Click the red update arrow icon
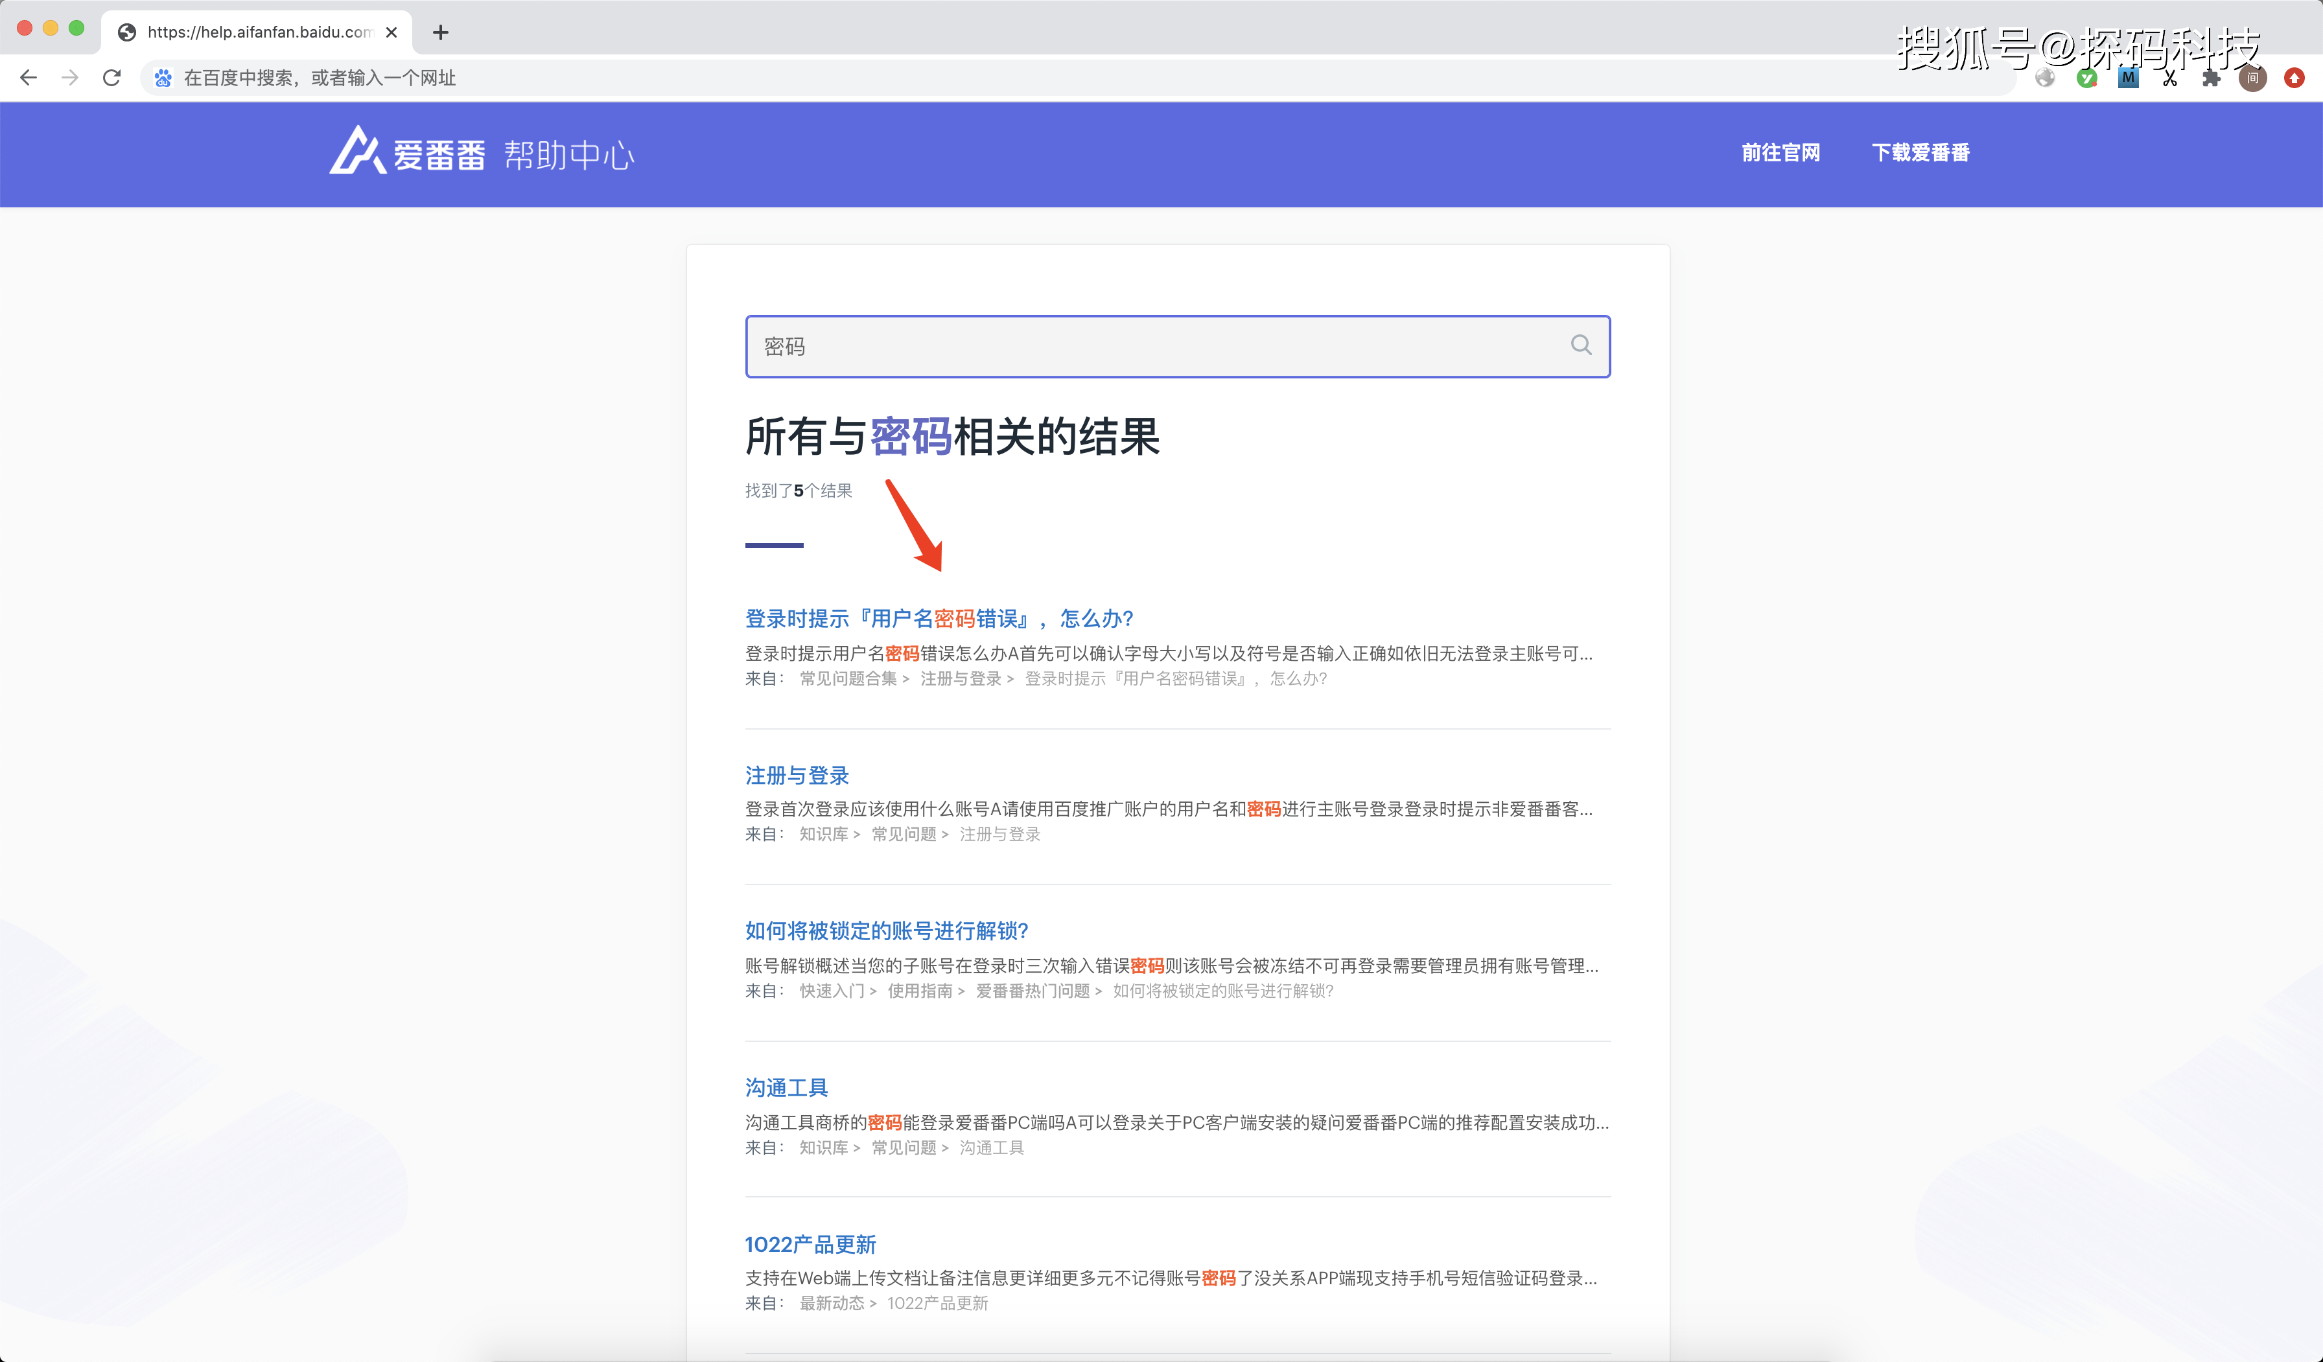This screenshot has height=1362, width=2323. (x=2294, y=78)
